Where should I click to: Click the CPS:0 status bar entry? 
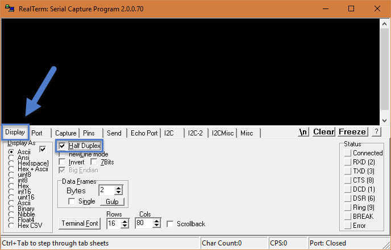[x=278, y=243]
